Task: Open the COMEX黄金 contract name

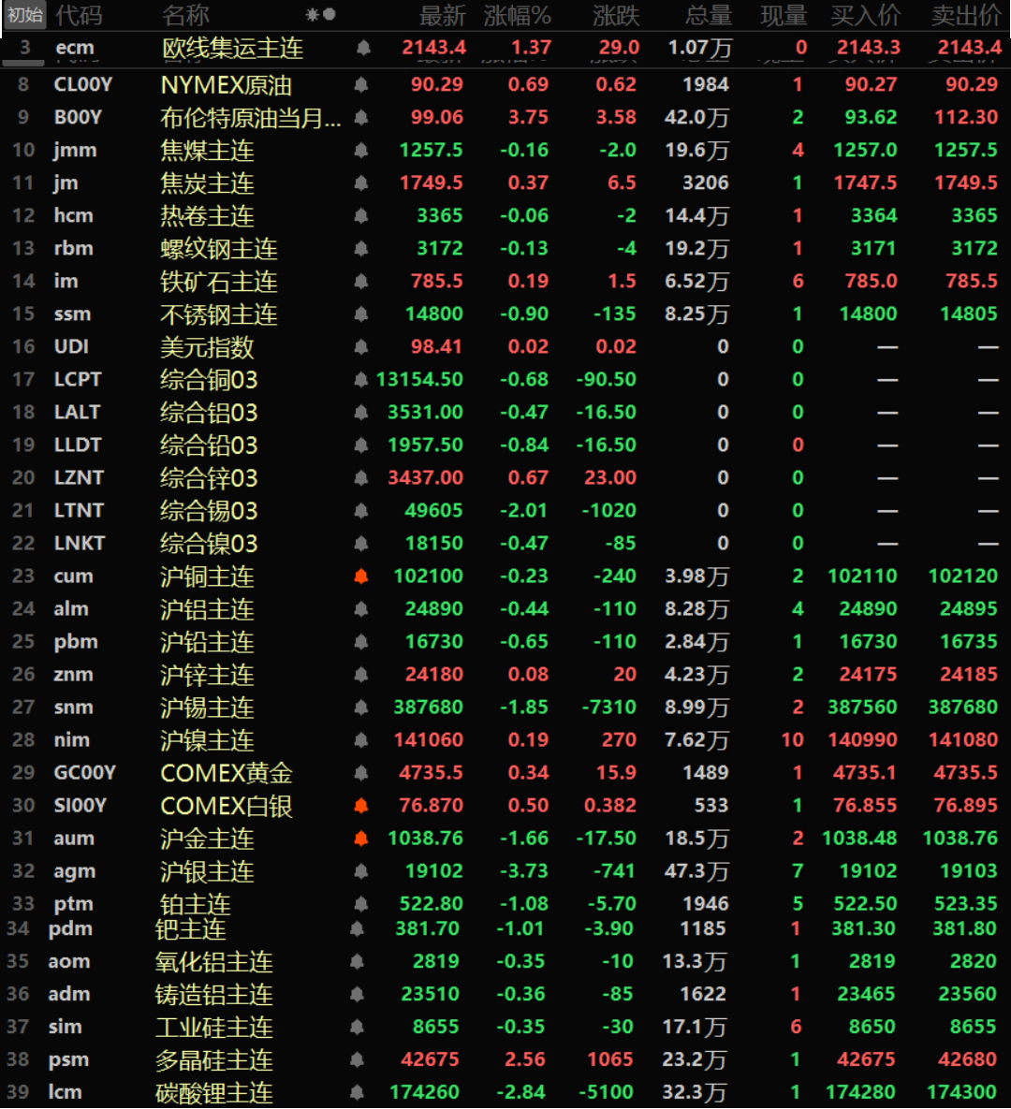Action: tap(227, 773)
